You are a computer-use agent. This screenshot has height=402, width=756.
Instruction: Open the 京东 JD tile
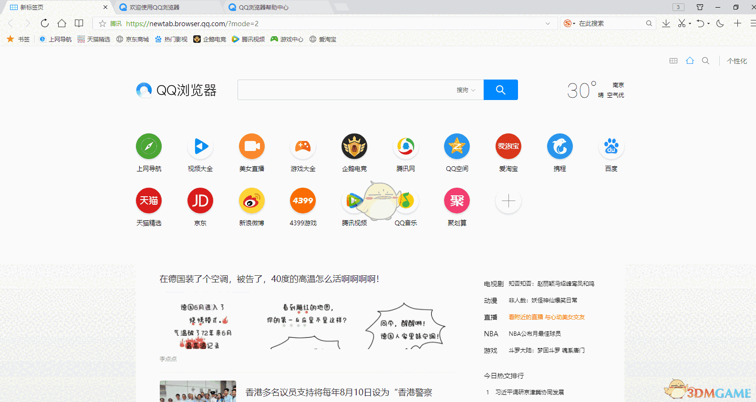click(200, 201)
